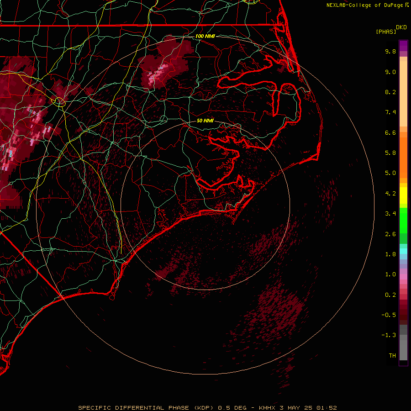This screenshot has height=411, width=411.
Task: Click the 9.8 value on color scale
Action: (x=390, y=51)
